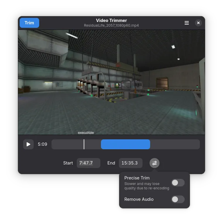Click the Start time field showing 7:47.7
The width and height of the screenshot is (223, 216).
tap(88, 163)
